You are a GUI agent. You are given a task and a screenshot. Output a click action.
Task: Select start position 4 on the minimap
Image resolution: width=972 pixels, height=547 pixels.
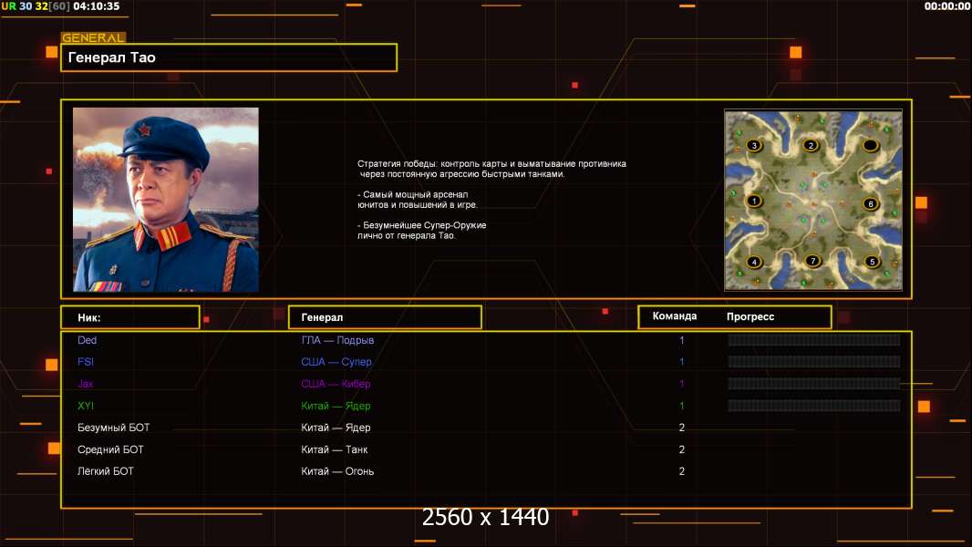(x=754, y=262)
